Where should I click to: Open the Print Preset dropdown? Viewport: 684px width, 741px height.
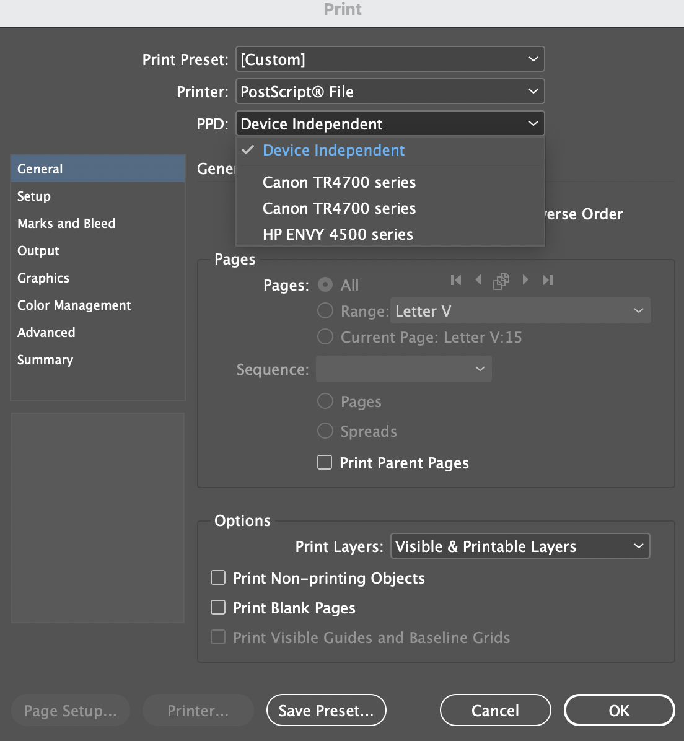(390, 59)
